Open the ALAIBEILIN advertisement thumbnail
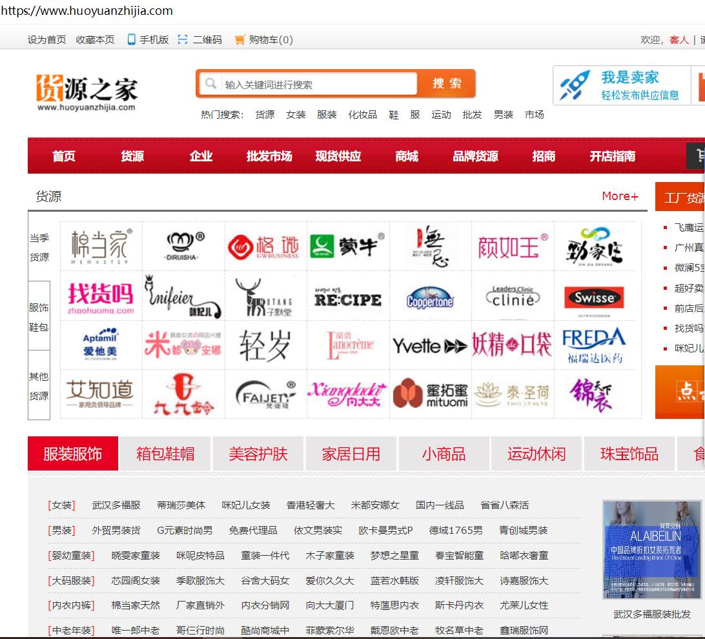The width and height of the screenshot is (705, 639). pyautogui.click(x=651, y=549)
